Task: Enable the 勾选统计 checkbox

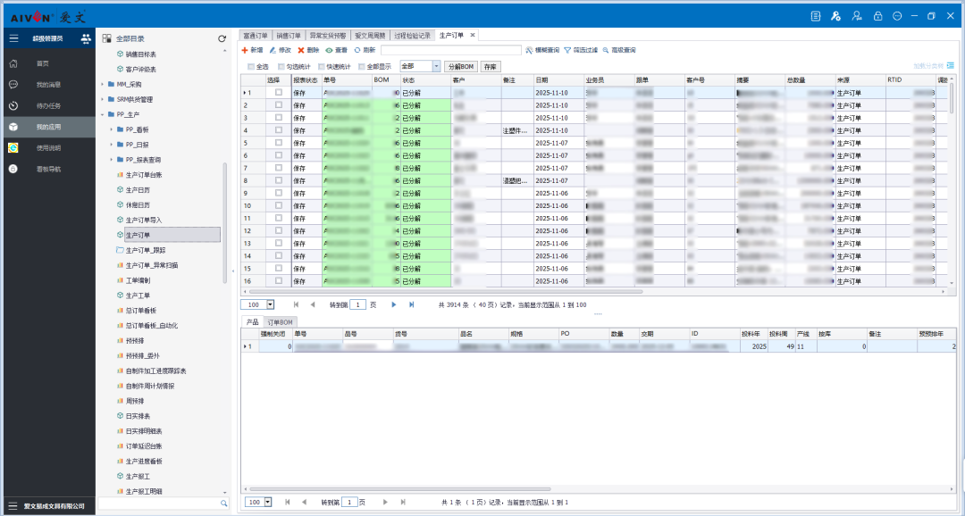Action: (x=281, y=66)
